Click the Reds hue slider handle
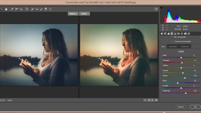This screenshot has height=113, width=201. pyautogui.click(x=181, y=58)
